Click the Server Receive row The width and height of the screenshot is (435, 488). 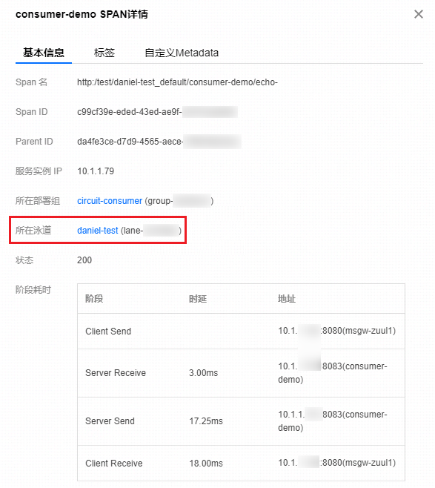click(241, 373)
